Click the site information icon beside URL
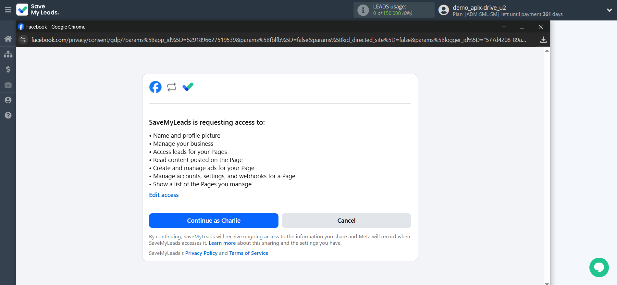Image resolution: width=617 pixels, height=285 pixels. click(23, 40)
